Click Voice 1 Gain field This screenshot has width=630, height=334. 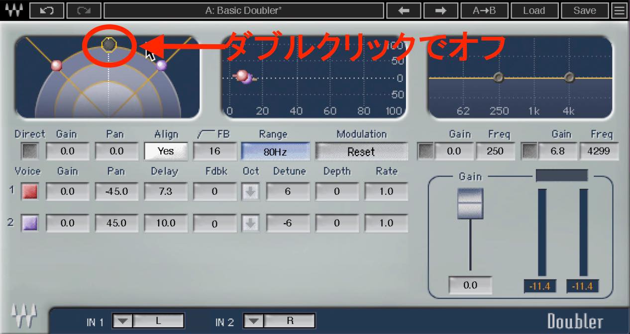click(x=68, y=192)
